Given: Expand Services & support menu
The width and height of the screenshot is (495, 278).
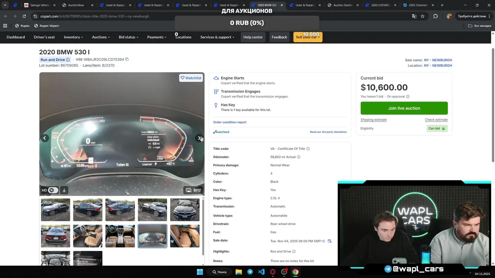Looking at the screenshot, I should point(217,37).
